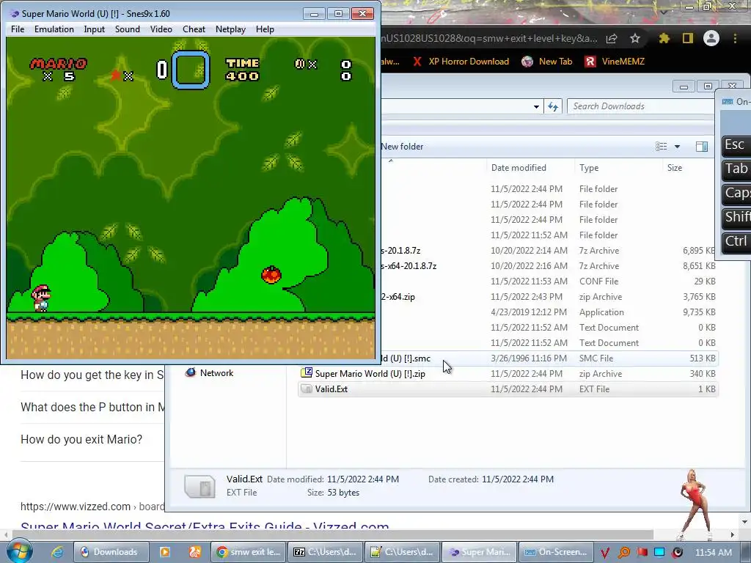Expand the Explorer address bar history dropdown
Image resolution: width=751 pixels, height=563 pixels.
[536, 106]
